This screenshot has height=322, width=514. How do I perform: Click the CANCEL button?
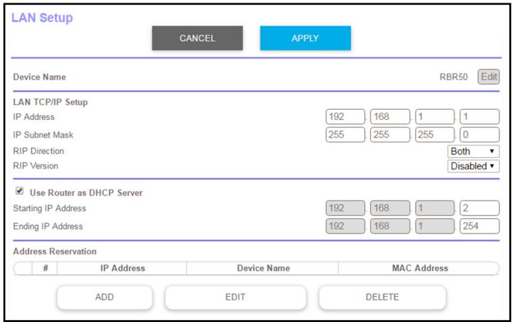click(x=198, y=38)
